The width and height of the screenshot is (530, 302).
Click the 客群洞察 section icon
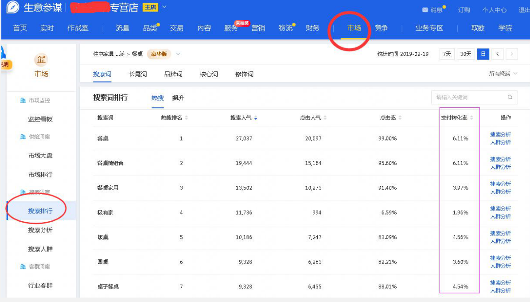[23, 267]
